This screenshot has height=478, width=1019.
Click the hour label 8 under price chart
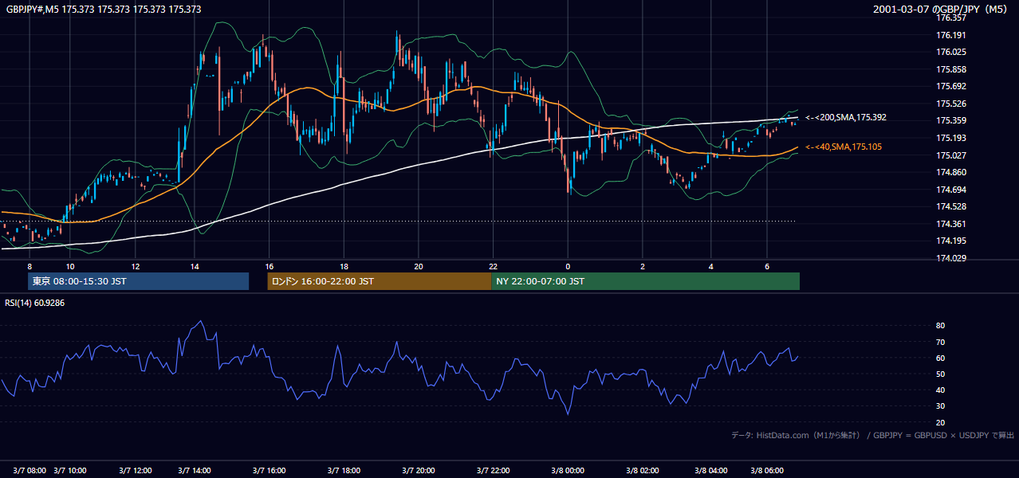[30, 266]
